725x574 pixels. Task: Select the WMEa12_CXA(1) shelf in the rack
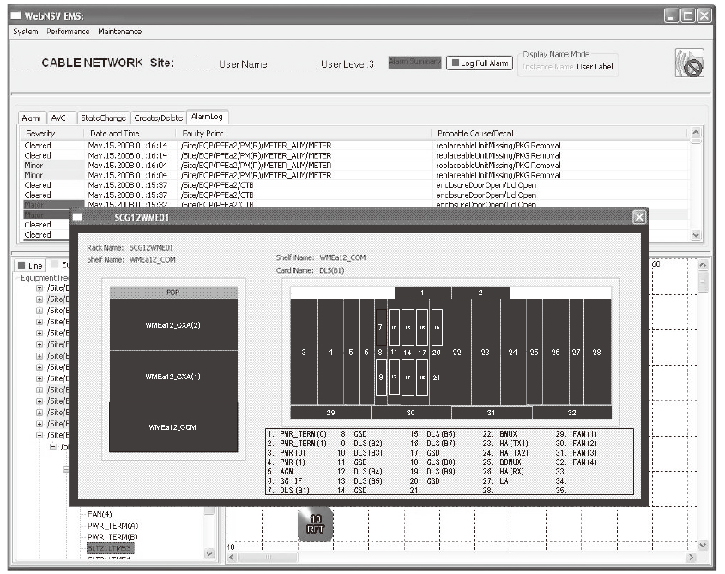point(173,376)
